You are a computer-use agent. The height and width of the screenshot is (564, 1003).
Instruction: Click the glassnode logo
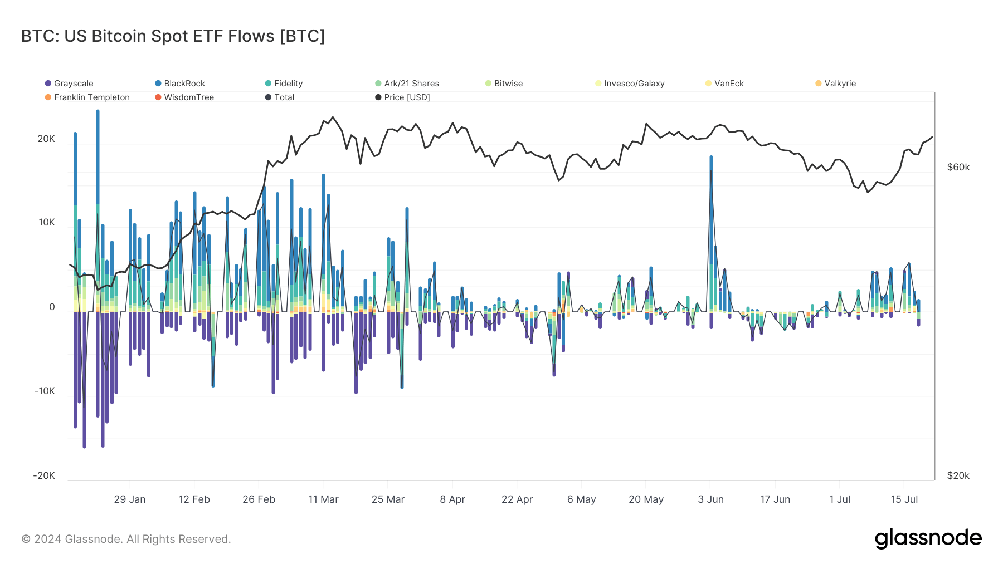tap(928, 538)
